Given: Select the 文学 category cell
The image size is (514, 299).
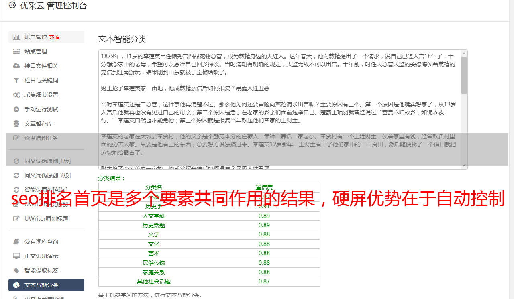Looking at the screenshot, I should click(x=154, y=234).
